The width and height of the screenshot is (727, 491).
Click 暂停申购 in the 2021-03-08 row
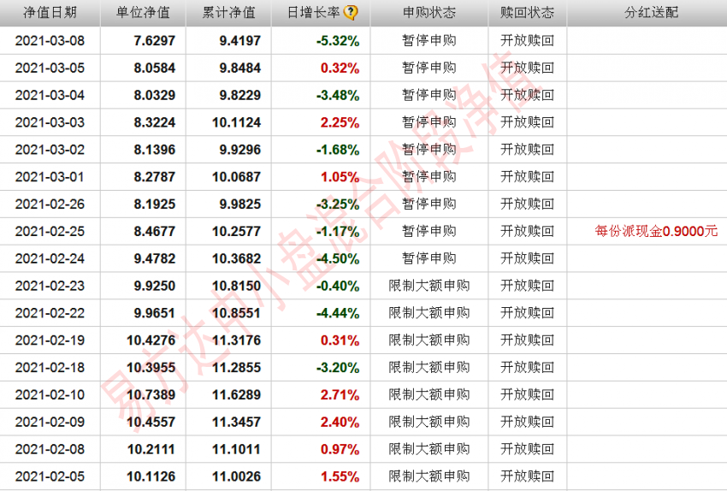pos(429,41)
